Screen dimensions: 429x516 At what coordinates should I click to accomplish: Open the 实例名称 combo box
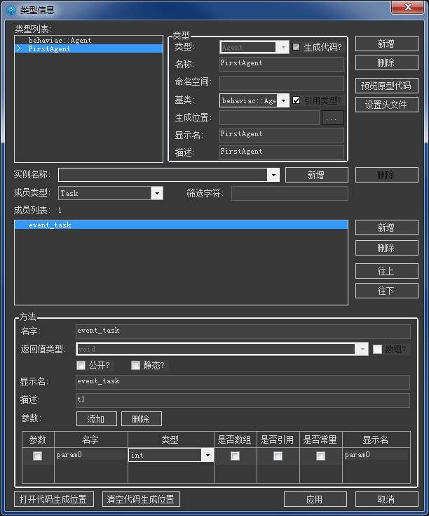click(273, 175)
